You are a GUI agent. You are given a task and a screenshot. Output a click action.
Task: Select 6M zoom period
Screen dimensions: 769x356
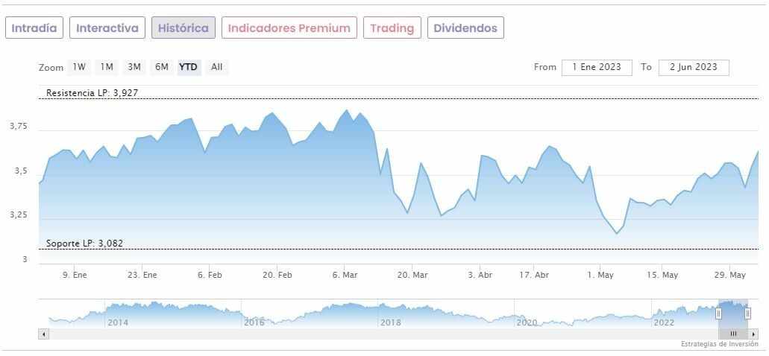pyautogui.click(x=162, y=67)
